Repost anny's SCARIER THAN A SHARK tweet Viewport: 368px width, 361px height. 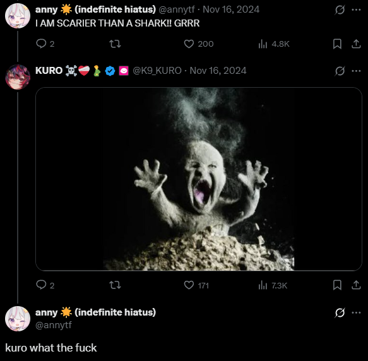pyautogui.click(x=115, y=44)
